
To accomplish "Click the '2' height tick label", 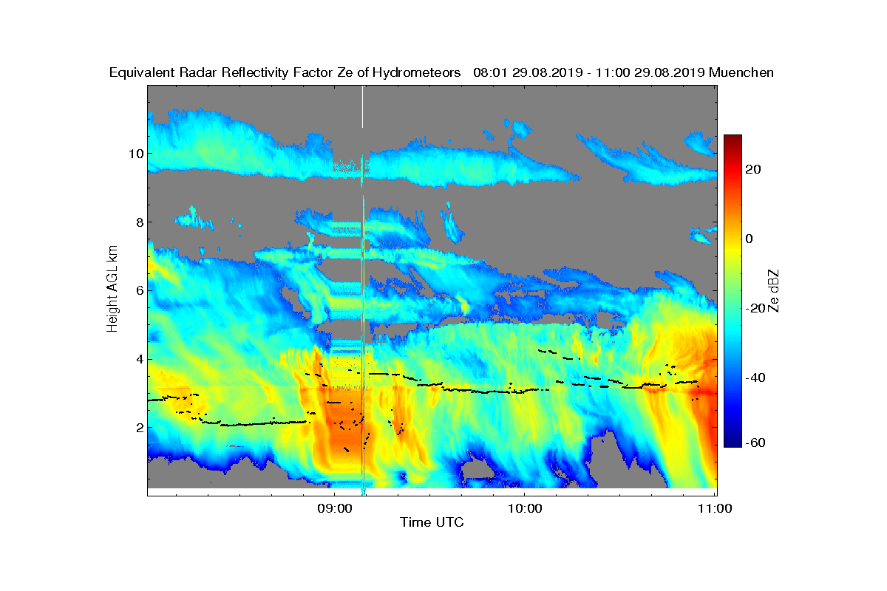I will click(139, 428).
